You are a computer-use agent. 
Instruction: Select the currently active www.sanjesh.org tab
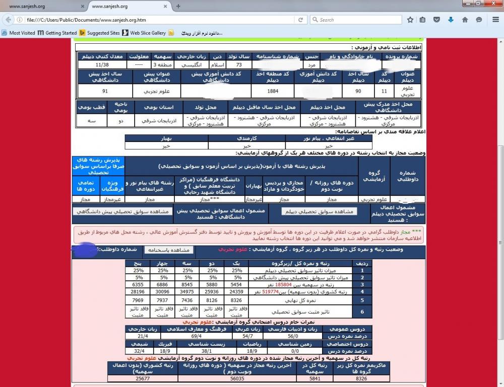pos(129,6)
